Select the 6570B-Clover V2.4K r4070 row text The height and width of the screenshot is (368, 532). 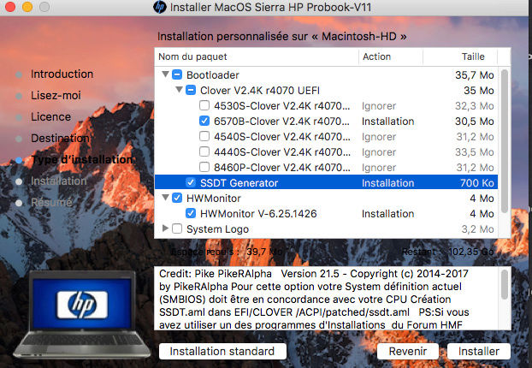pyautogui.click(x=281, y=122)
